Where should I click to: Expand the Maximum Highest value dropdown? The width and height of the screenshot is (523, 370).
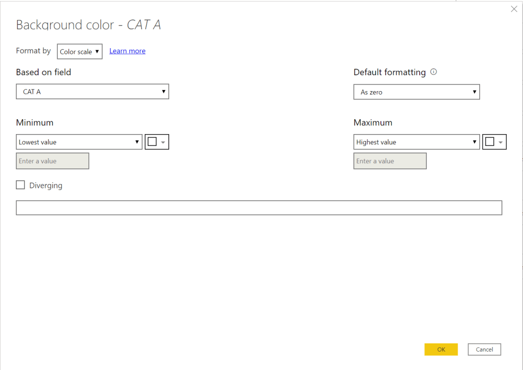(417, 142)
